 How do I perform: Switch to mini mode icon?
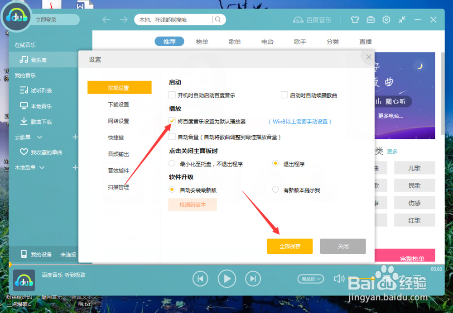402,19
